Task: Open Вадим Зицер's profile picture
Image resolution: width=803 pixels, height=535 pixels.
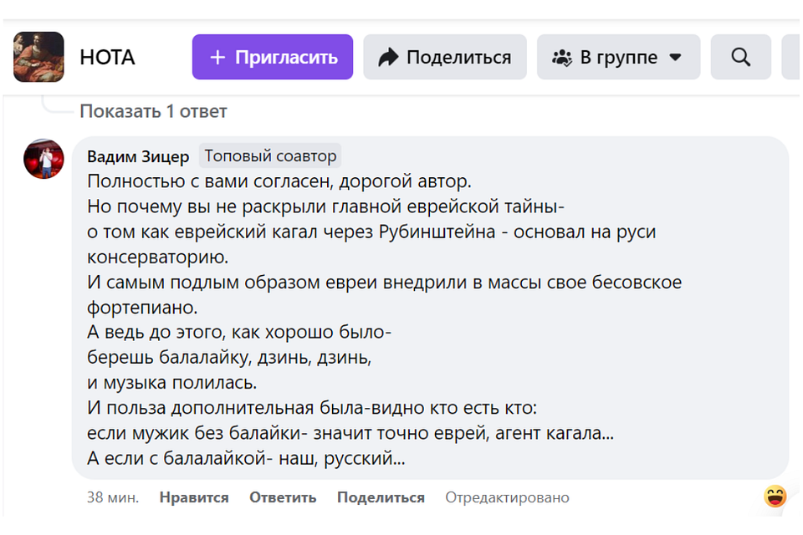Action: [x=43, y=159]
